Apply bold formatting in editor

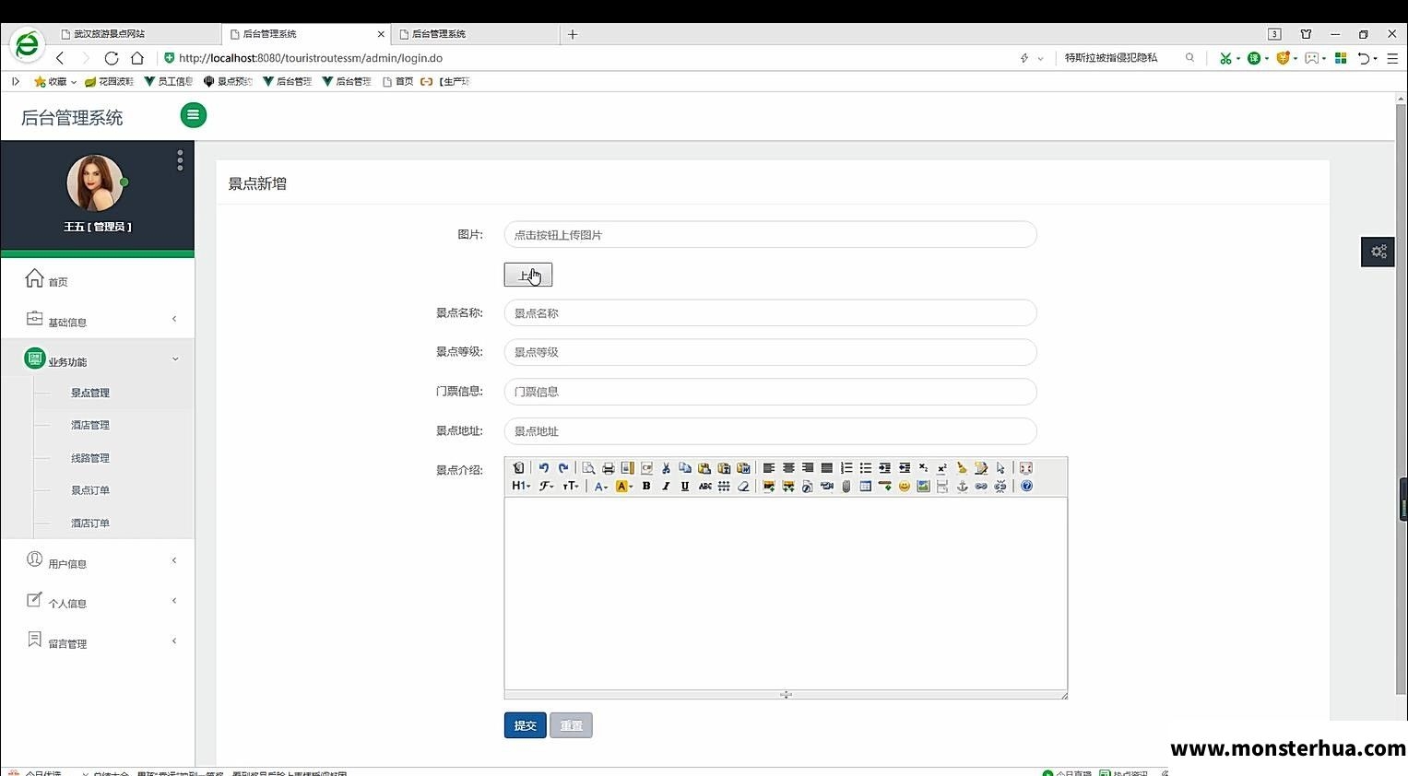[x=646, y=486]
